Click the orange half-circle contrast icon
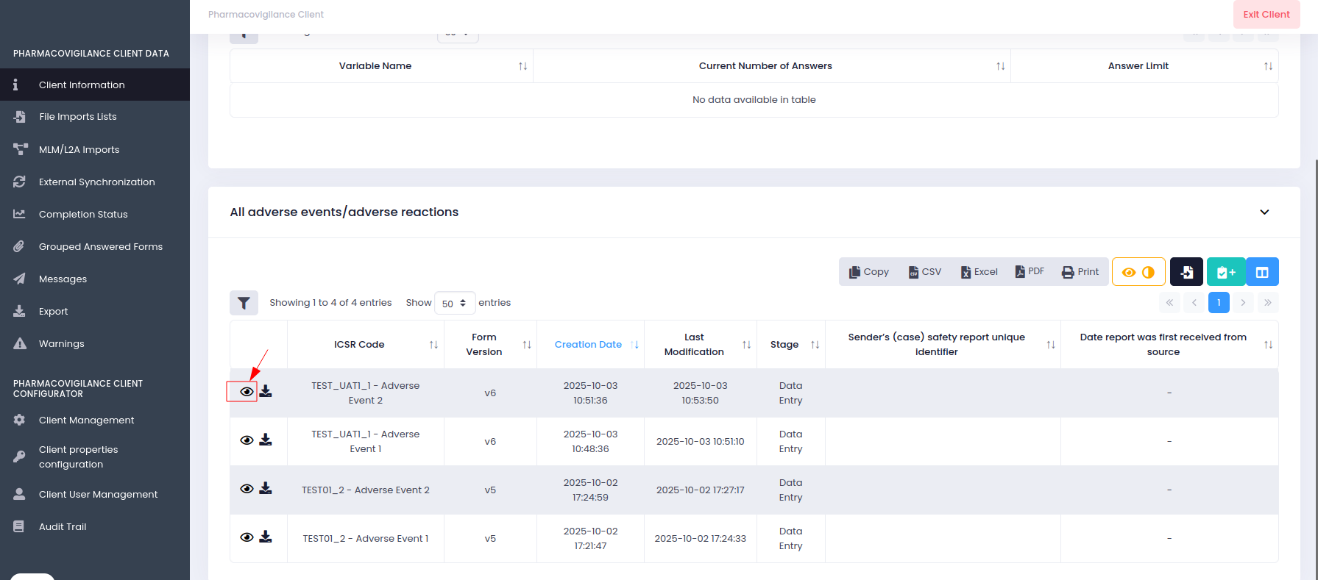Screen dimensions: 1318x580 (x=1148, y=272)
